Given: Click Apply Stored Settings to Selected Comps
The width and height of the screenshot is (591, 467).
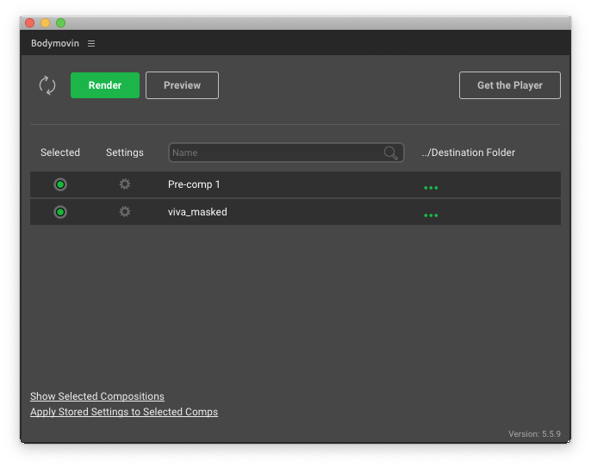Looking at the screenshot, I should (124, 412).
